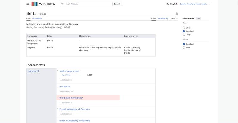Click the Search Wikidata input field
The height and width of the screenshot is (123, 238).
point(86,4)
